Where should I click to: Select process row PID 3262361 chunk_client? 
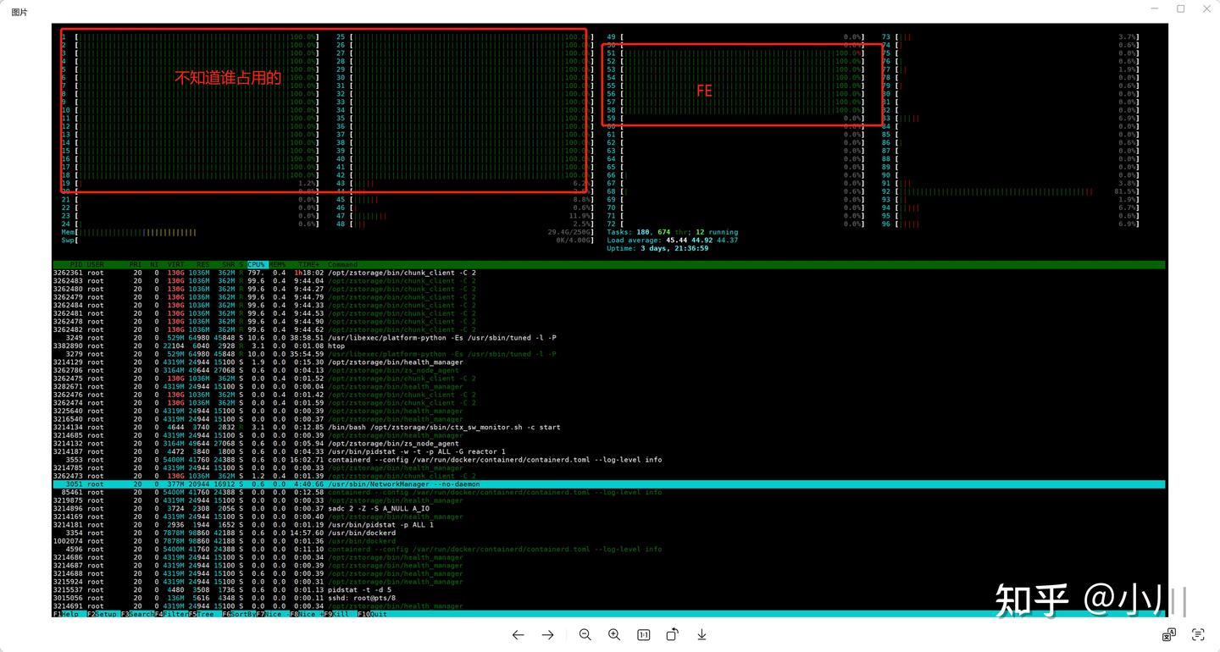[608, 273]
